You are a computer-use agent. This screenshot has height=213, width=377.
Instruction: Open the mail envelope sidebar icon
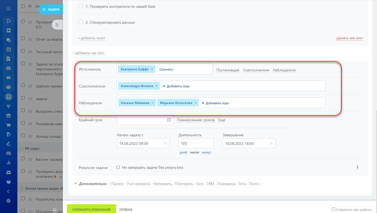(9, 78)
